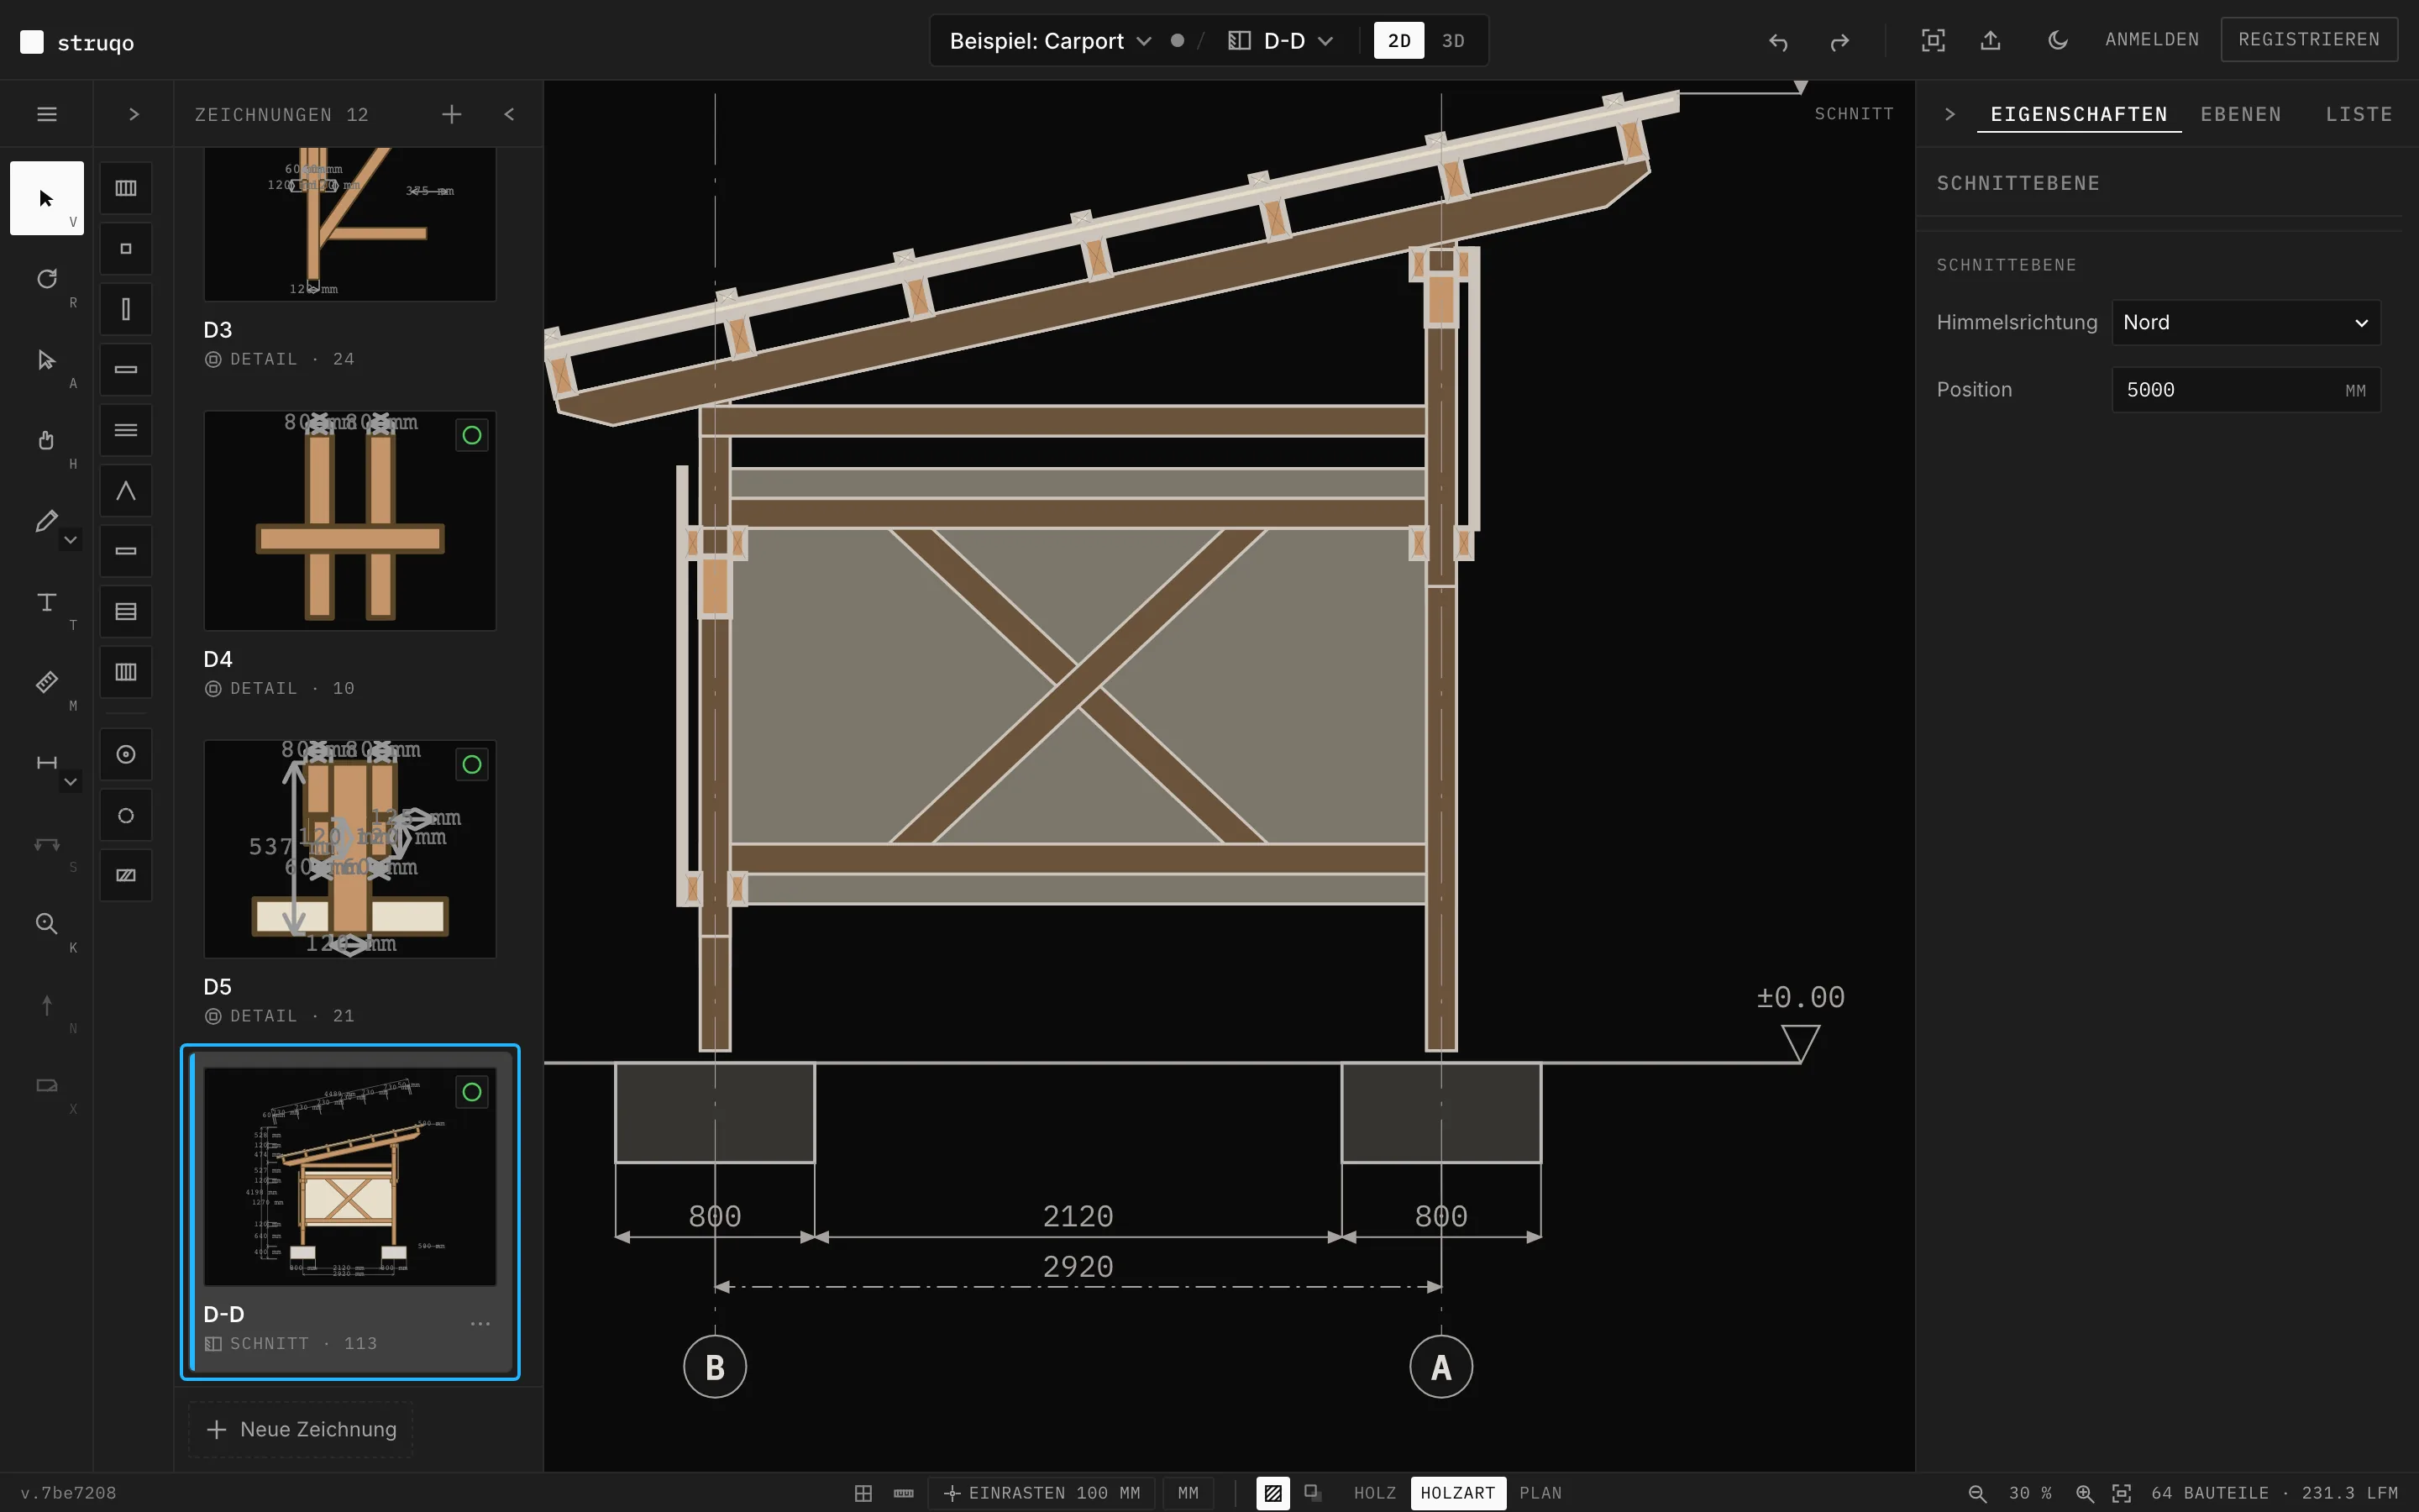Choose the hand pan tool (H)

(x=46, y=440)
